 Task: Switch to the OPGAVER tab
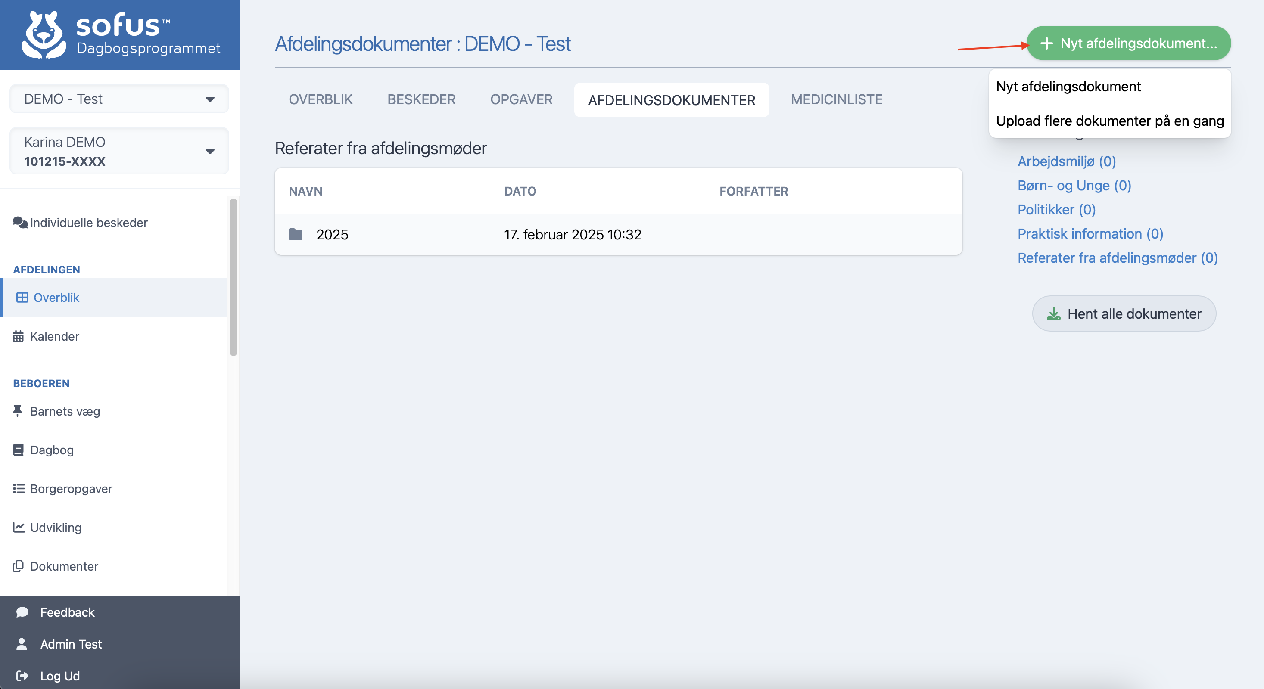click(x=521, y=99)
